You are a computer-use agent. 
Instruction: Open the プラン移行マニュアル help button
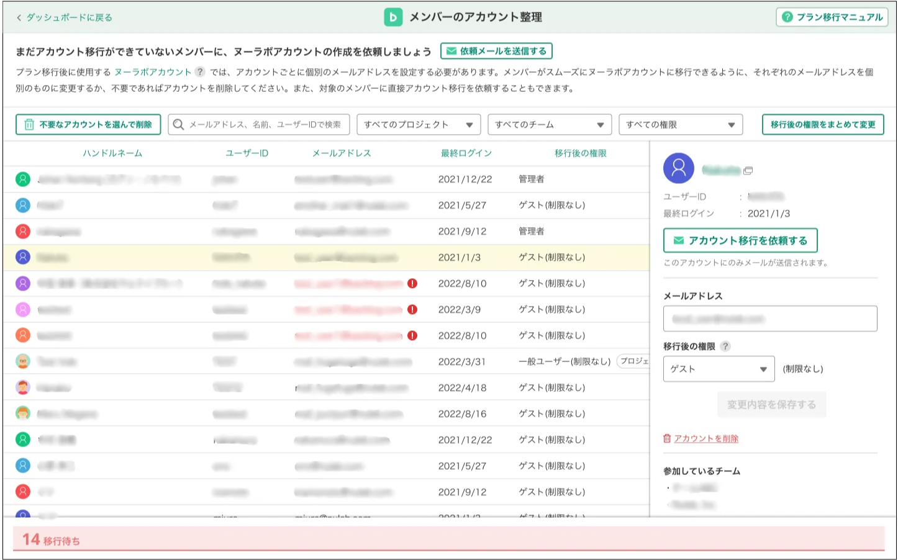(832, 17)
